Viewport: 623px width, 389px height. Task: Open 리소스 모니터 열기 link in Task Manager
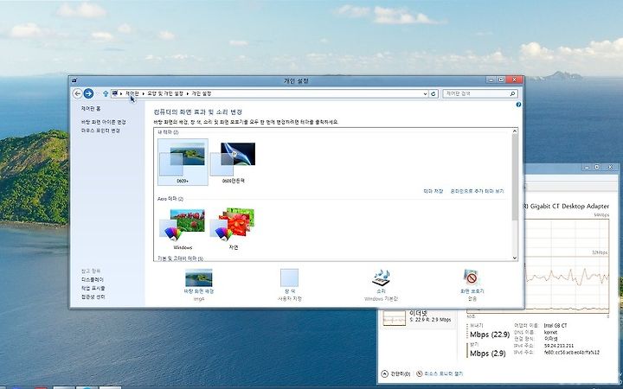pyautogui.click(x=443, y=373)
